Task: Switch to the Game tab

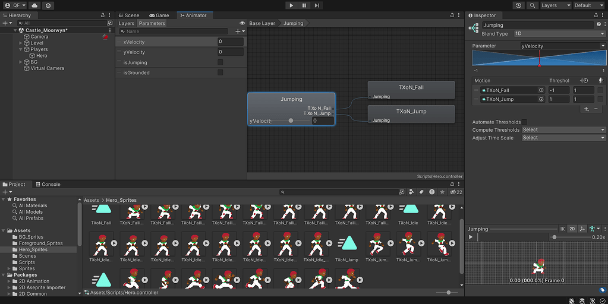Action: [x=159, y=15]
